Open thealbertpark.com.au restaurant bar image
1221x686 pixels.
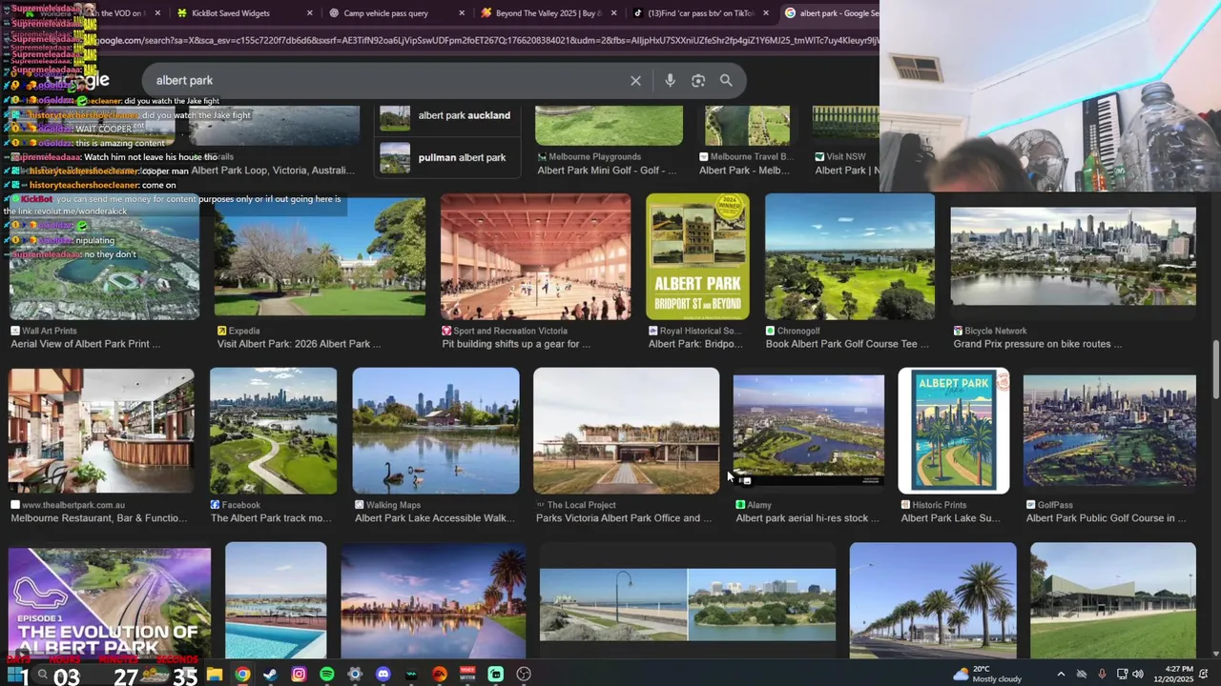(101, 431)
